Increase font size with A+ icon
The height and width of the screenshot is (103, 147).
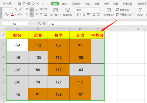tap(16, 10)
